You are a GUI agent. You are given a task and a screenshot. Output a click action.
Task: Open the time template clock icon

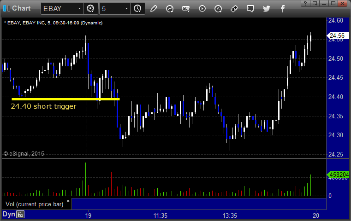(x=137, y=9)
